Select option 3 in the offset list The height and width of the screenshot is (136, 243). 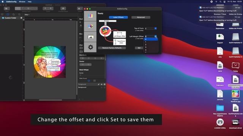pos(151,47)
